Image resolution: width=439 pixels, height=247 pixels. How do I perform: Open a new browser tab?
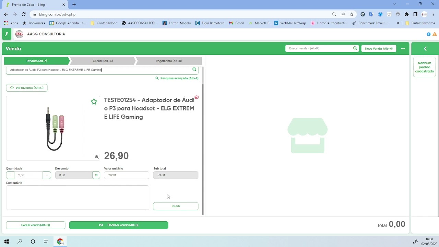click(x=74, y=4)
